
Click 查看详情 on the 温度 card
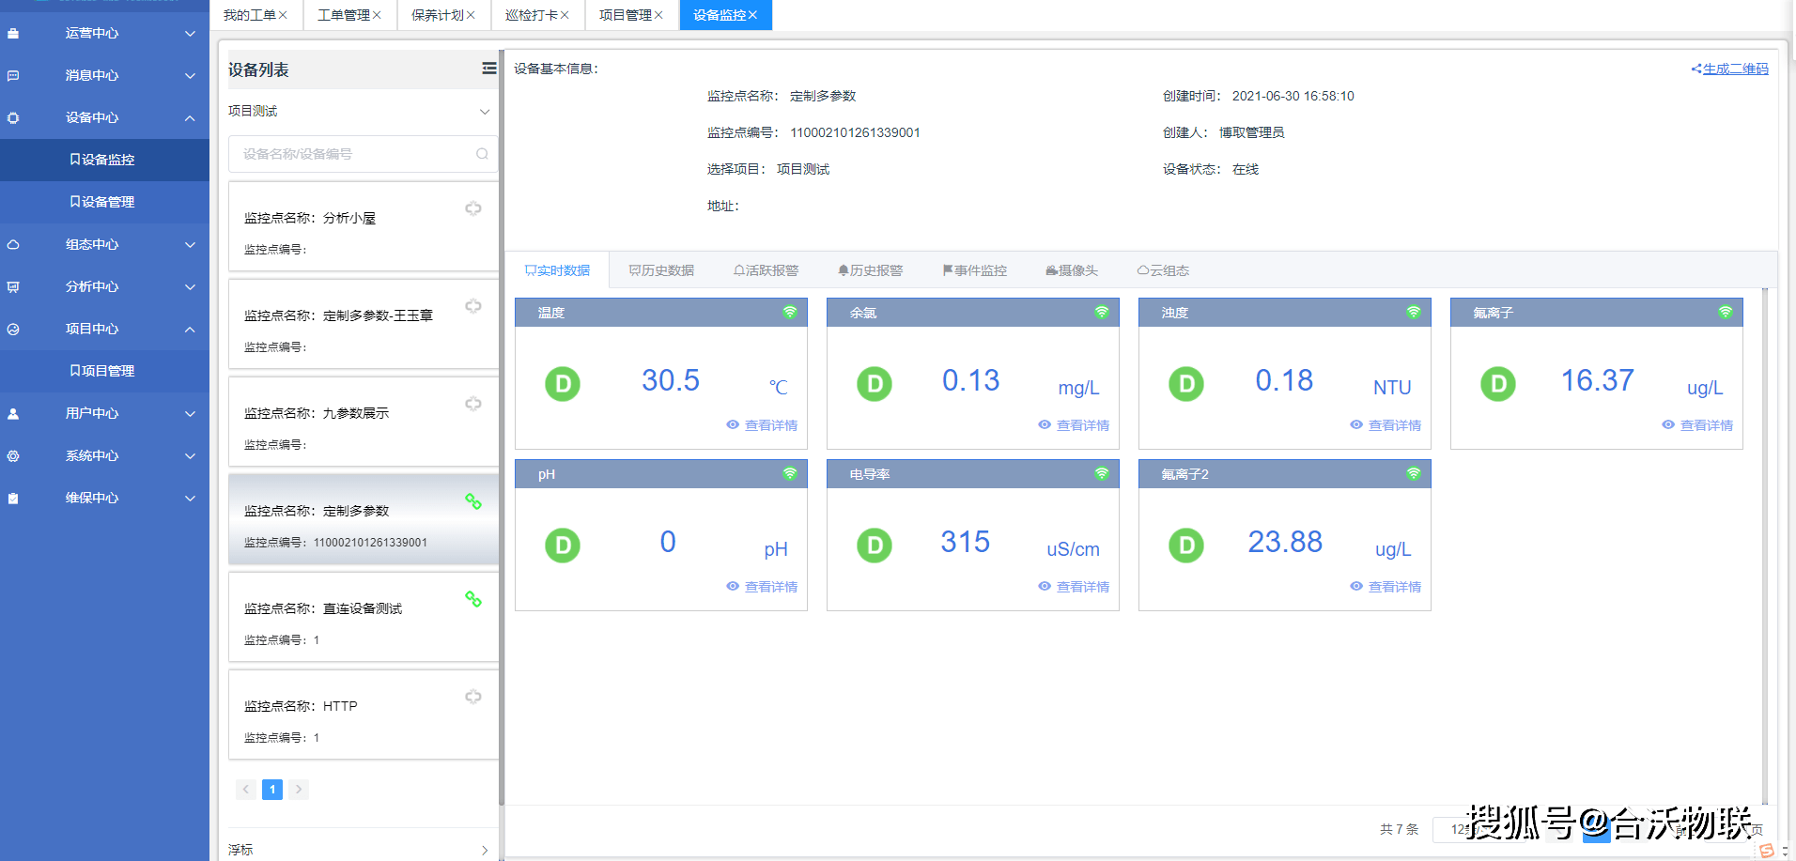[762, 425]
